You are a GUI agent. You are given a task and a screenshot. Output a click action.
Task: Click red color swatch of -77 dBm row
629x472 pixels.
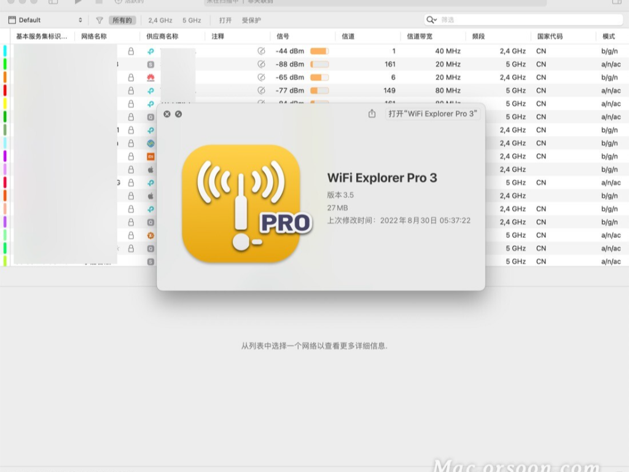click(x=5, y=90)
